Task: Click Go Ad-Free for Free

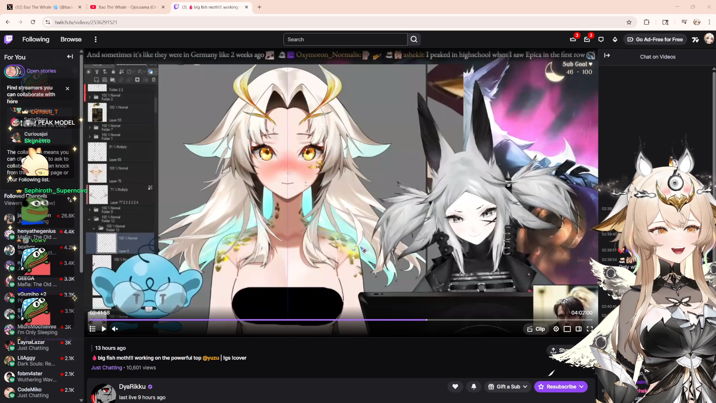Action: [655, 39]
